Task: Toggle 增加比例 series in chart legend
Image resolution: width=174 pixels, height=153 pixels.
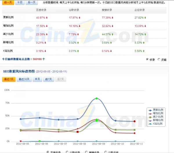Action: point(156,114)
